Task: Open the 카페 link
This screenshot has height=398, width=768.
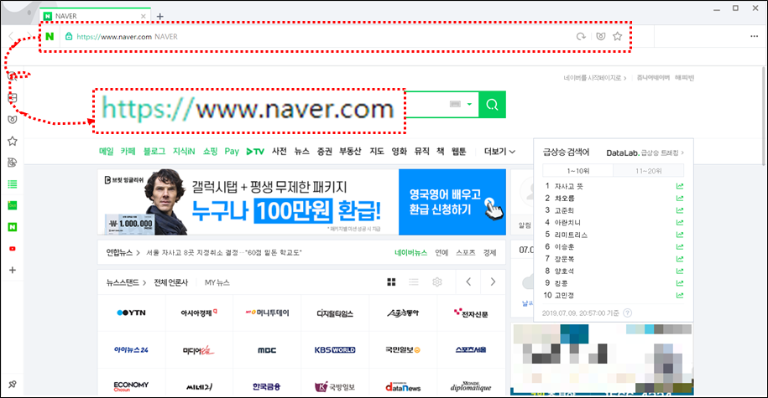Action: click(128, 152)
